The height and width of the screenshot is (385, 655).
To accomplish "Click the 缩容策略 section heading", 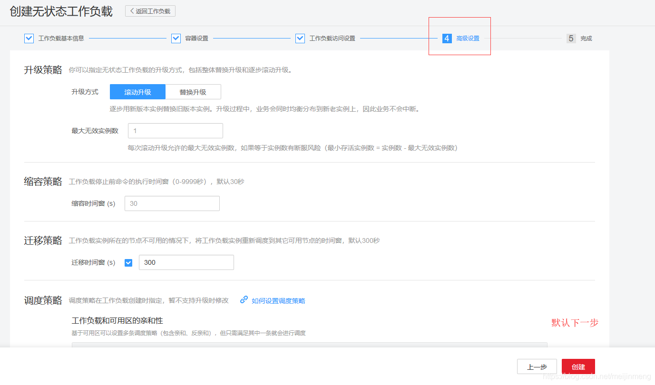I will tap(43, 182).
